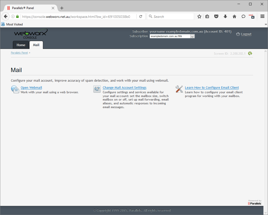Expand the bookmarks toolbar overflow chevron
The width and height of the screenshot is (268, 215).
[x=266, y=24]
